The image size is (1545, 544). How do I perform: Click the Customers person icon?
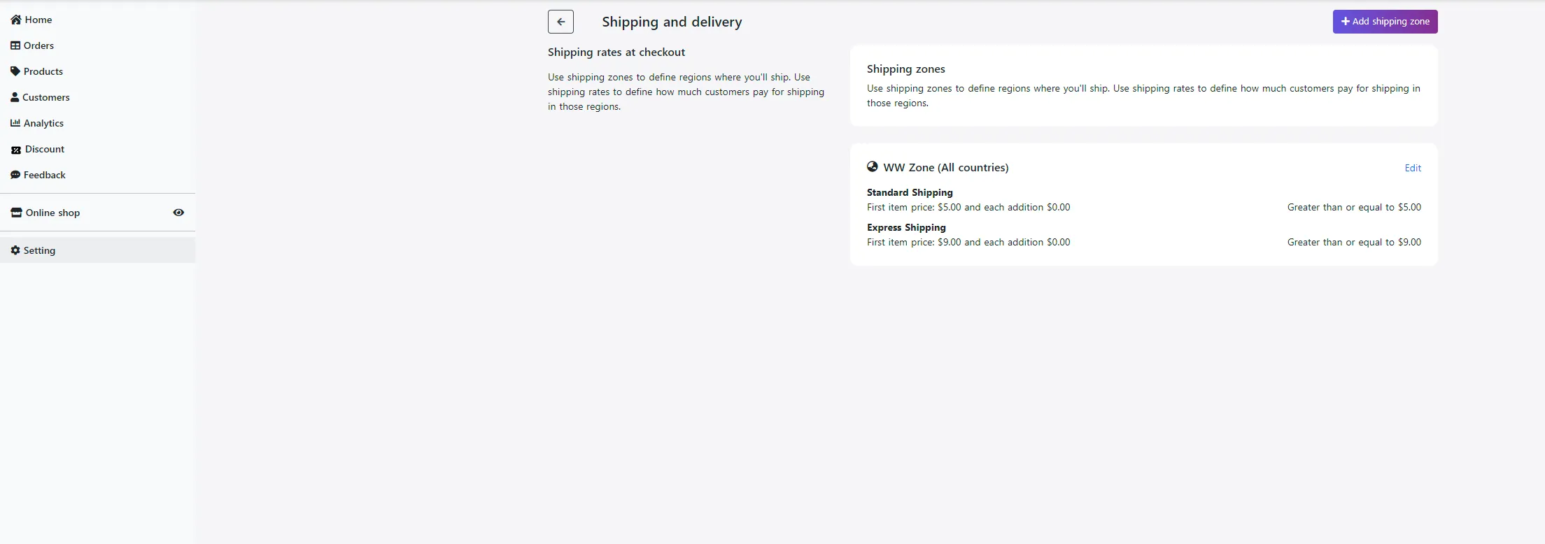click(15, 97)
